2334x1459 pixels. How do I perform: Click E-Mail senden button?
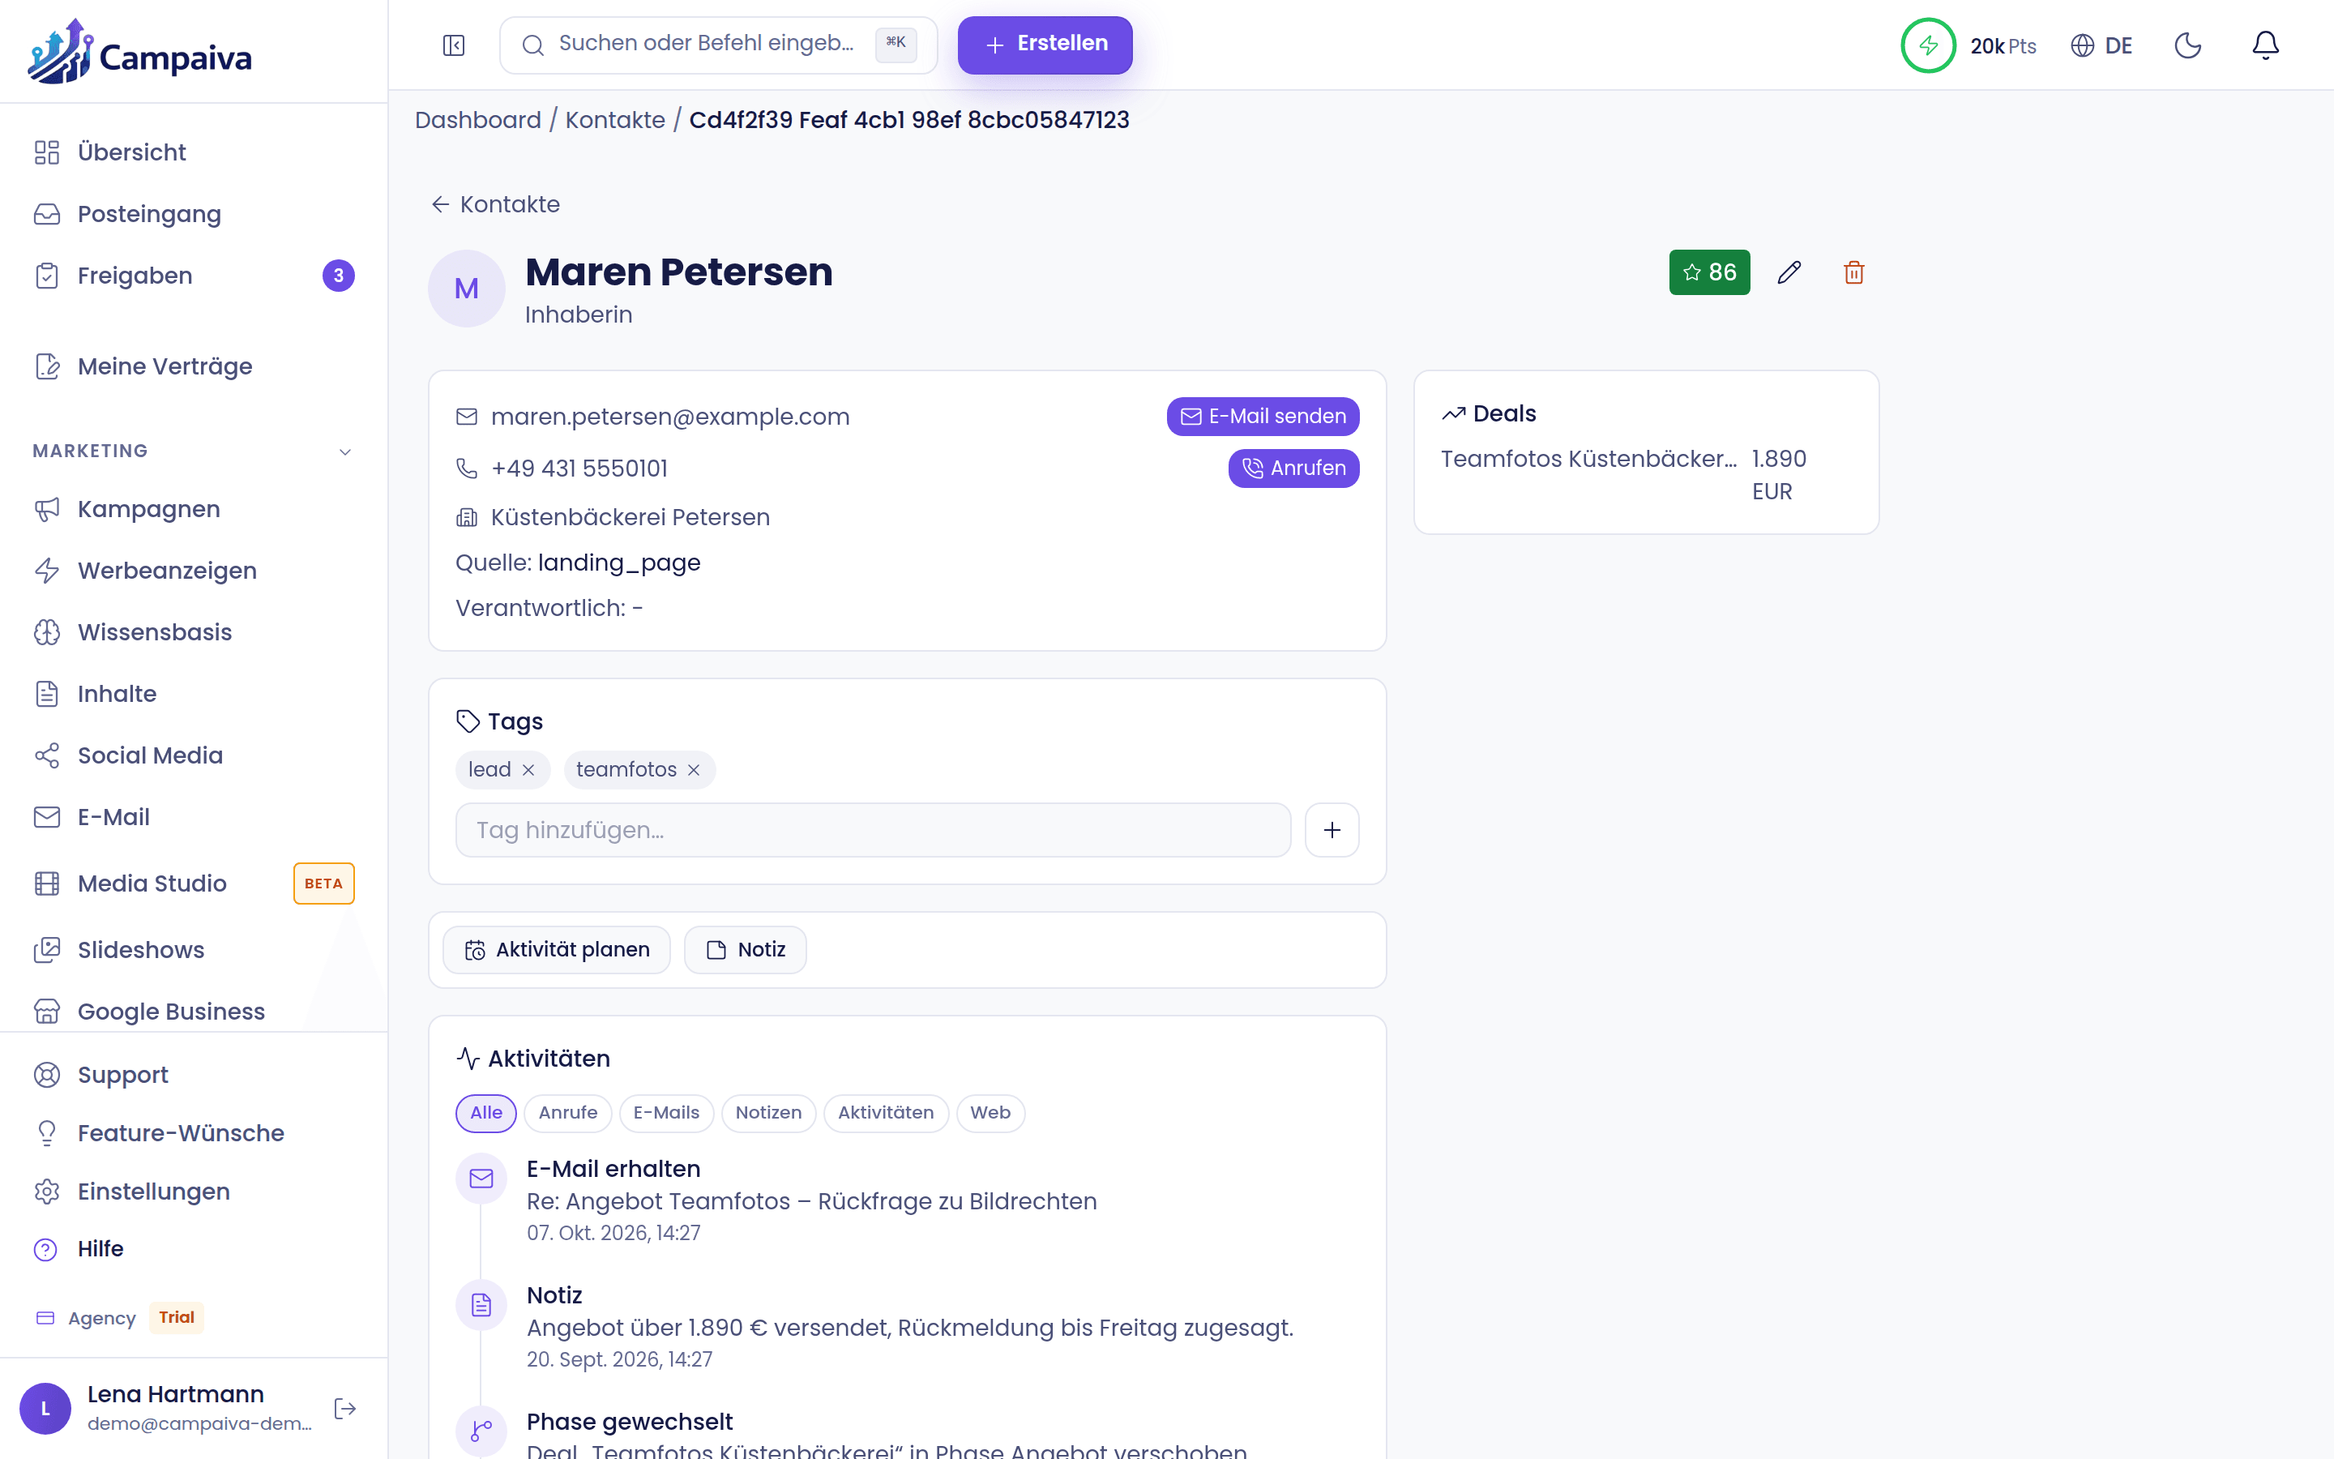(1263, 417)
